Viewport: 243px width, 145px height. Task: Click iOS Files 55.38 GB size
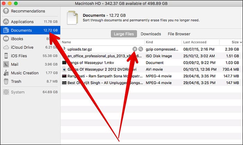[50, 56]
